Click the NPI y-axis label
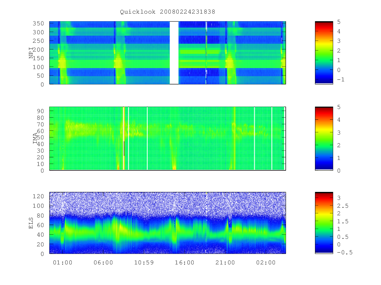This screenshot has height=285, width=381. tap(31, 53)
